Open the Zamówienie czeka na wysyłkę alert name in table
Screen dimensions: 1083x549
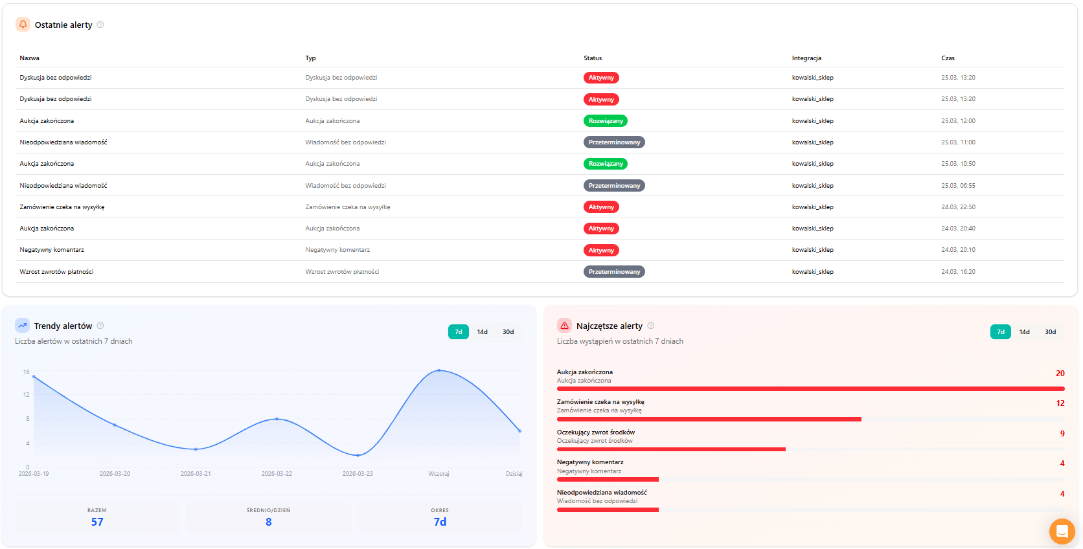62,207
